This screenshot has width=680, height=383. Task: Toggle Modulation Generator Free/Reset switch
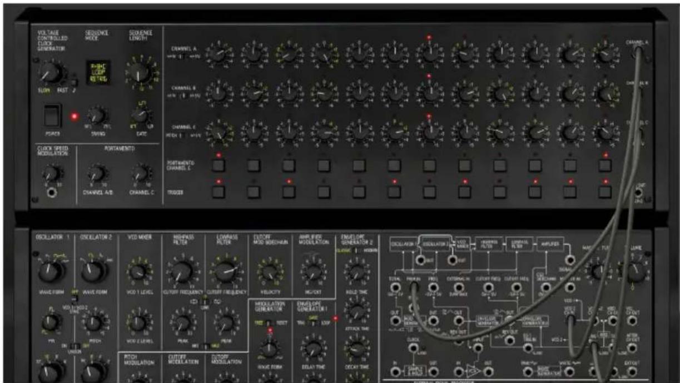pyautogui.click(x=269, y=322)
